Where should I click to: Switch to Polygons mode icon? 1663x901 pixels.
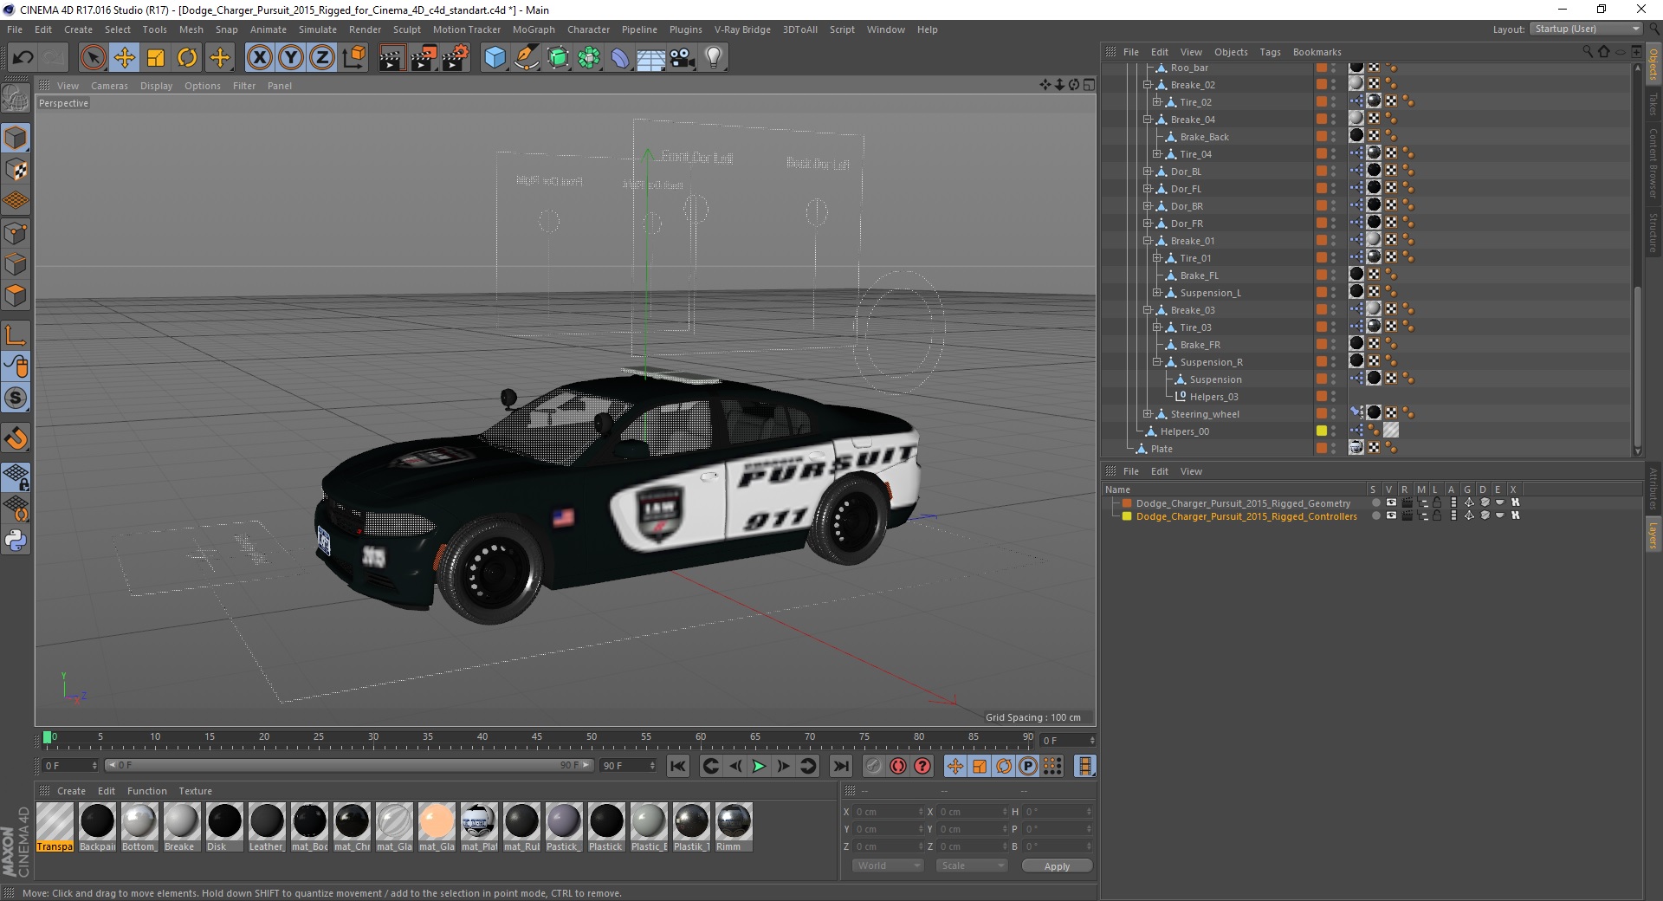pos(16,295)
